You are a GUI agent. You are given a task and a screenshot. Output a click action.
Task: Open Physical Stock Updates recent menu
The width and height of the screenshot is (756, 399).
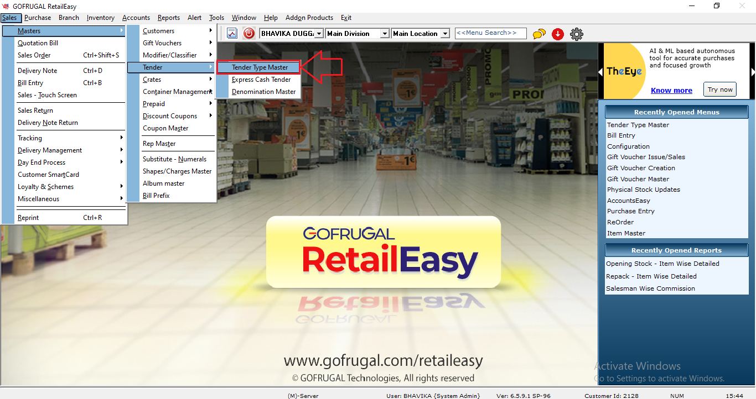(644, 190)
